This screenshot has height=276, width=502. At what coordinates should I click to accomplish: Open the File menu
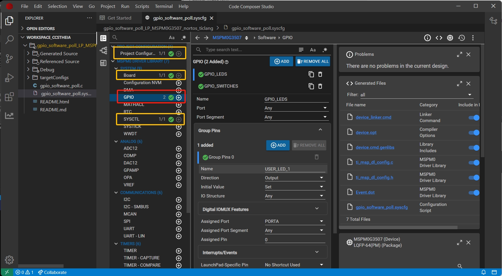pos(25,6)
